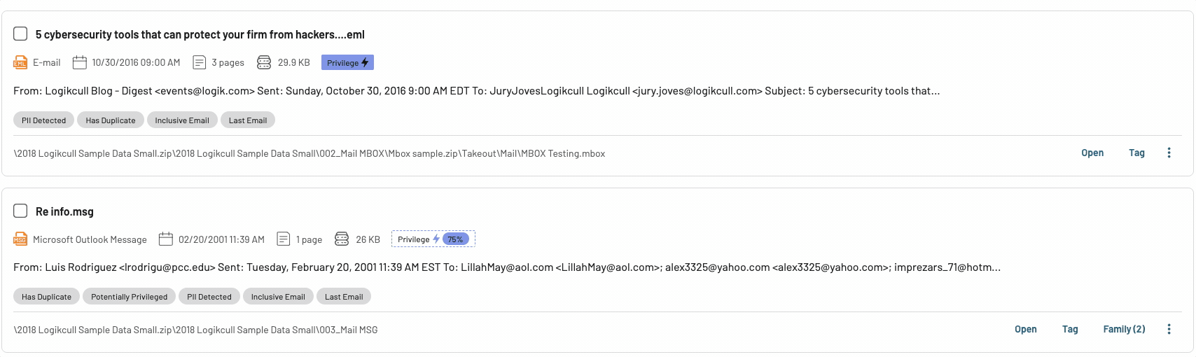Screen dimensions: 1196x357
Task: Click the 02/20/2001 11:39 AM date text
Action: (x=221, y=239)
